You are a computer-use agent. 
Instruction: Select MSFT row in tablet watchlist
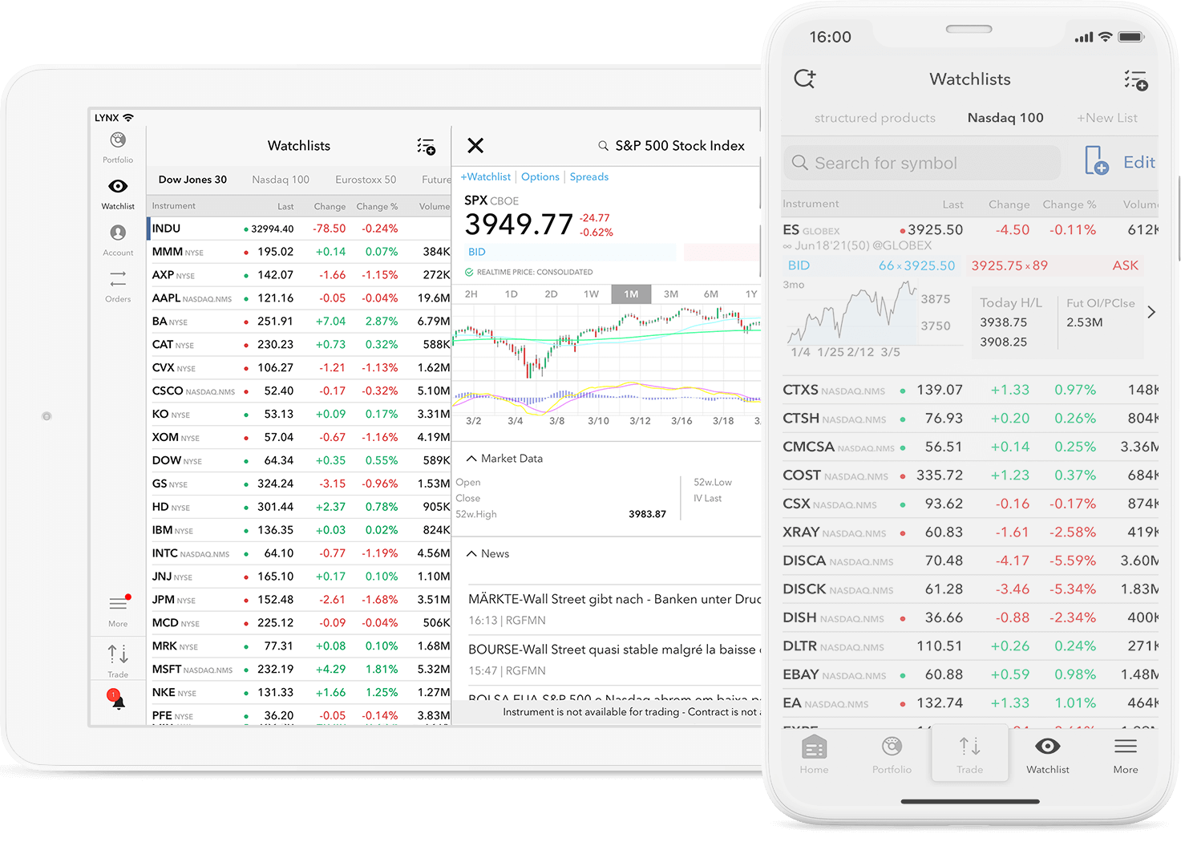pyautogui.click(x=299, y=670)
